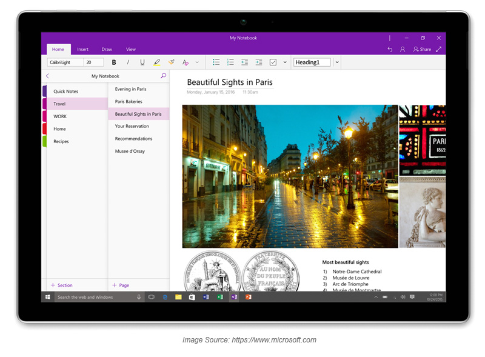The height and width of the screenshot is (357, 485).
Task: Toggle Underline formatting
Action: tap(142, 62)
